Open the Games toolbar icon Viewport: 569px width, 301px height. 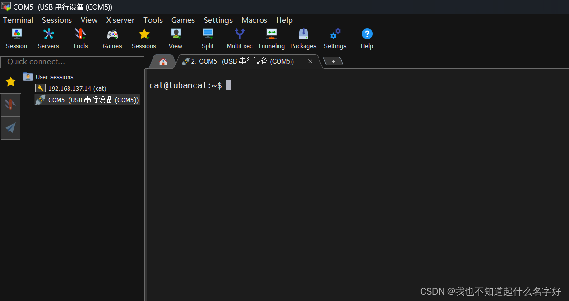(x=112, y=39)
